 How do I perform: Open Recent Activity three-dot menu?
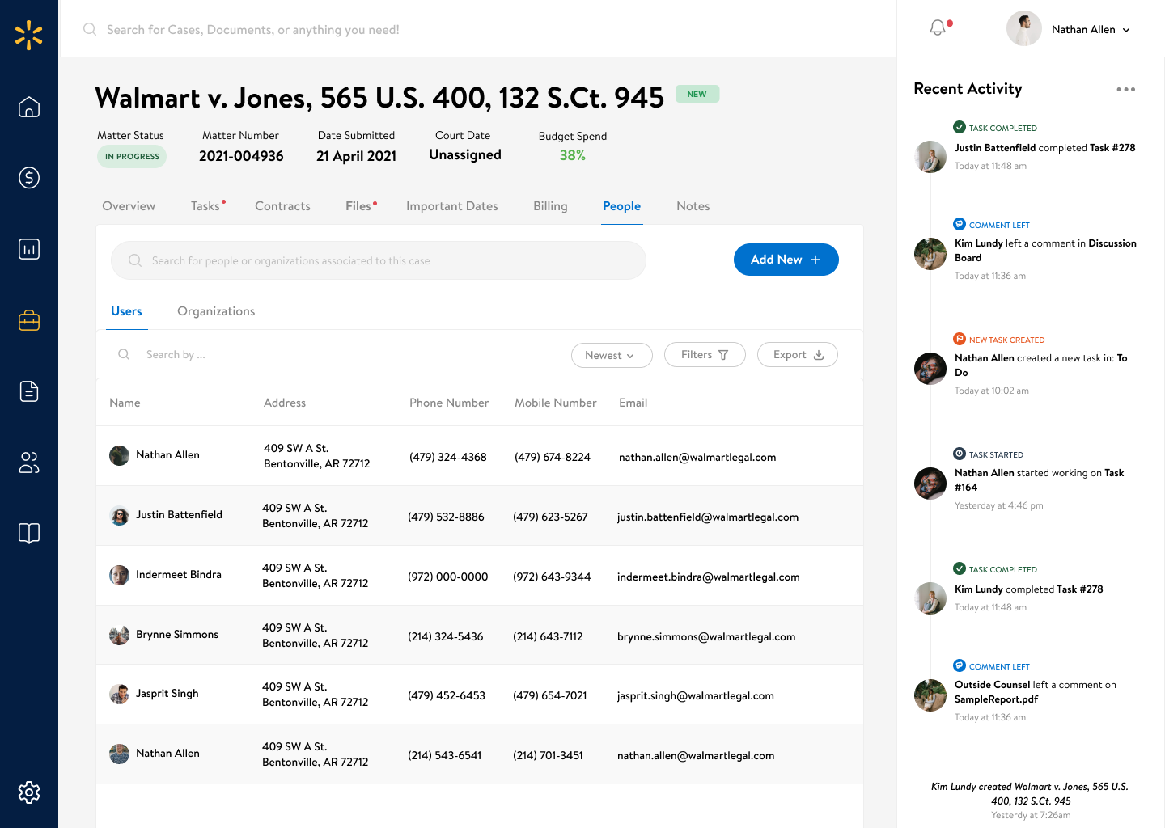[x=1125, y=90]
